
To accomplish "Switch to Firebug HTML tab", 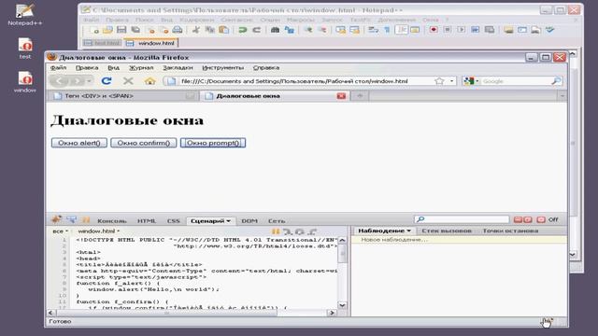I will point(147,221).
